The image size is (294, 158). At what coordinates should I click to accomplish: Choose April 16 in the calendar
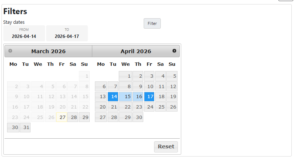tap(138, 97)
